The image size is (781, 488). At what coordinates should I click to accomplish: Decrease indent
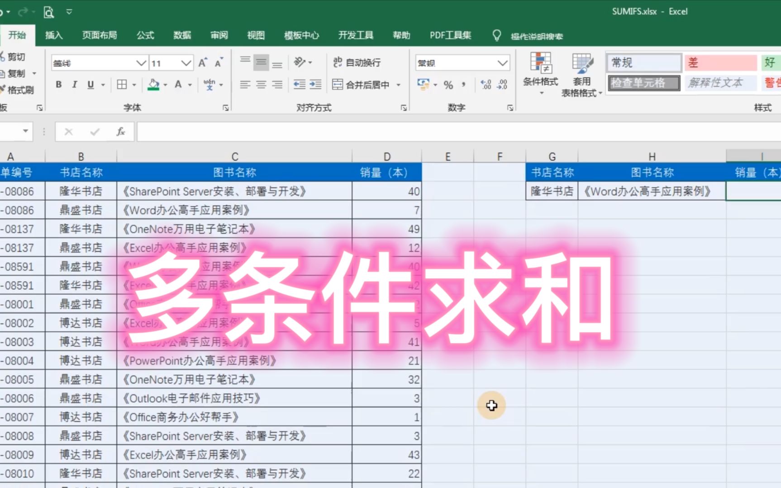point(299,85)
